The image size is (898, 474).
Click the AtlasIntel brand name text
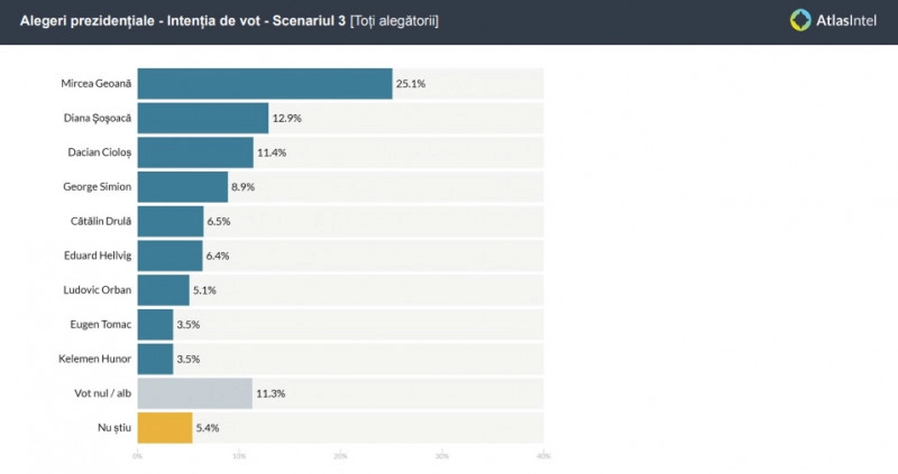click(846, 21)
